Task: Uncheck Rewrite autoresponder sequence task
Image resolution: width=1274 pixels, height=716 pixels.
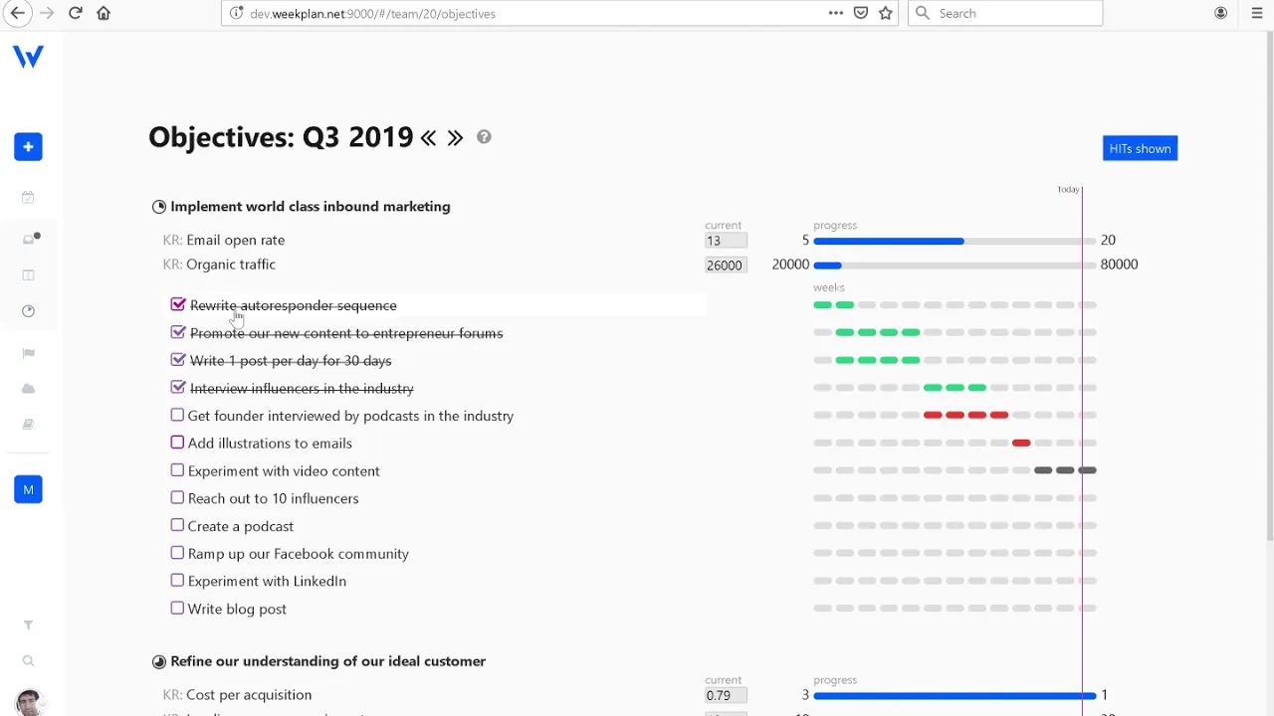Action: pyautogui.click(x=178, y=305)
